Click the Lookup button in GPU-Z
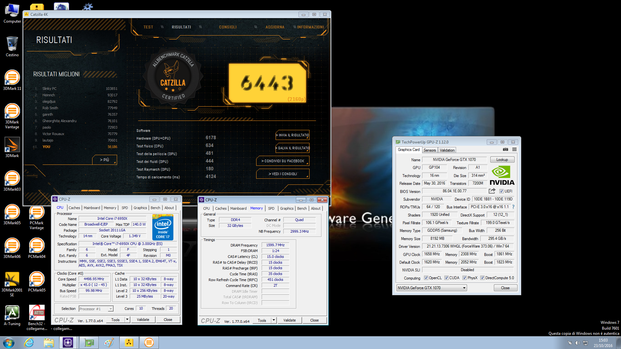Screen dimensions: 621x349 pyautogui.click(x=502, y=160)
